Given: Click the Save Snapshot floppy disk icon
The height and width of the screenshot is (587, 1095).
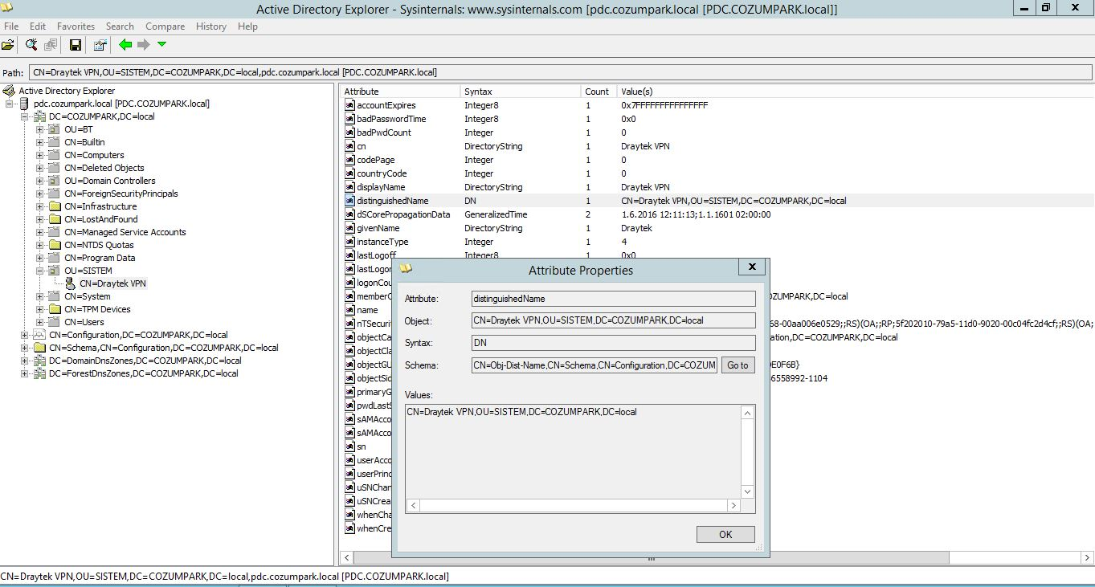Looking at the screenshot, I should point(75,45).
